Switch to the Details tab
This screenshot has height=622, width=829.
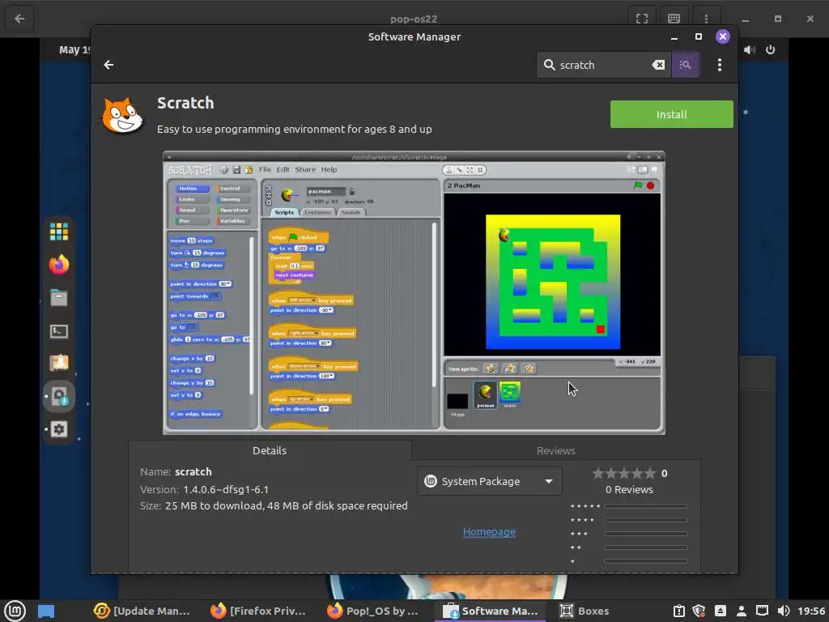[x=270, y=450]
